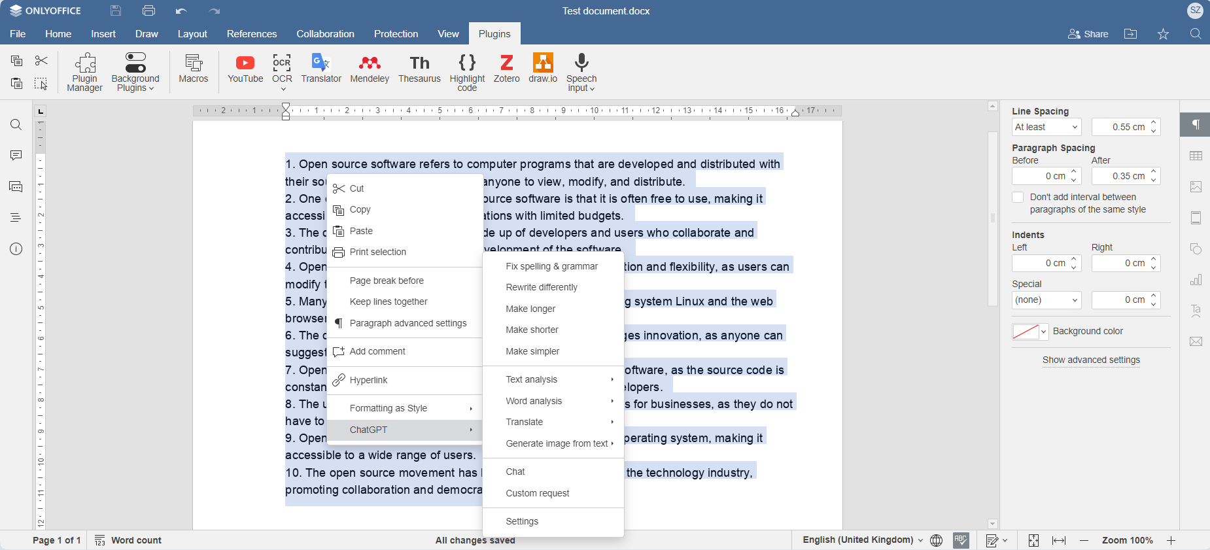Open the Line Spacing type dropdown
This screenshot has height=550, width=1210.
pos(1046,127)
